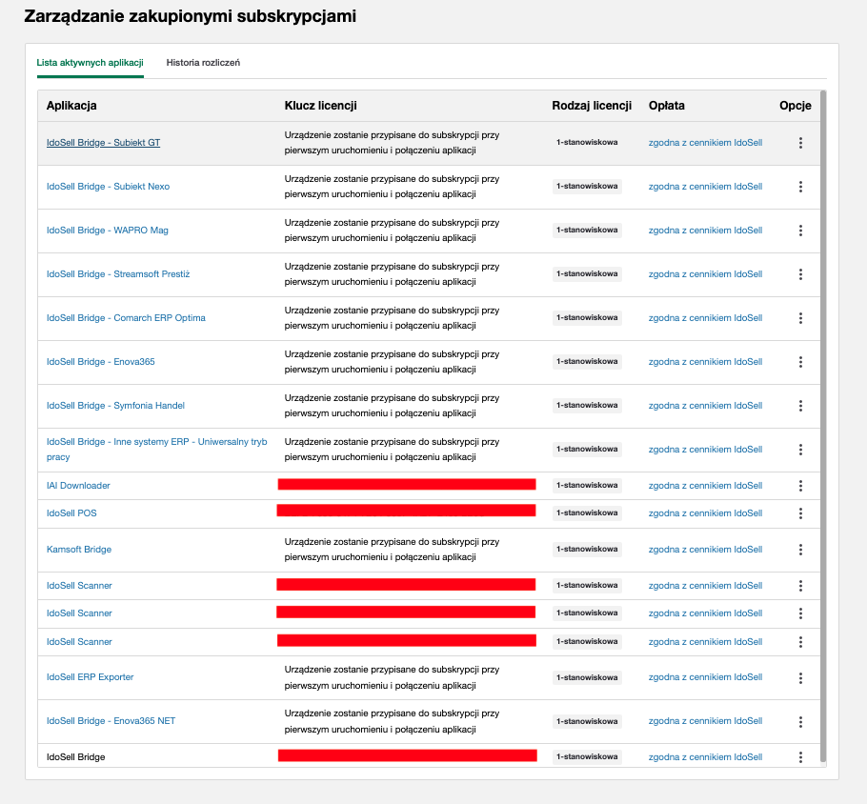This screenshot has height=804, width=867.
Task: Click the IdoSell Bridge - Enova365 NET link
Action: click(111, 720)
